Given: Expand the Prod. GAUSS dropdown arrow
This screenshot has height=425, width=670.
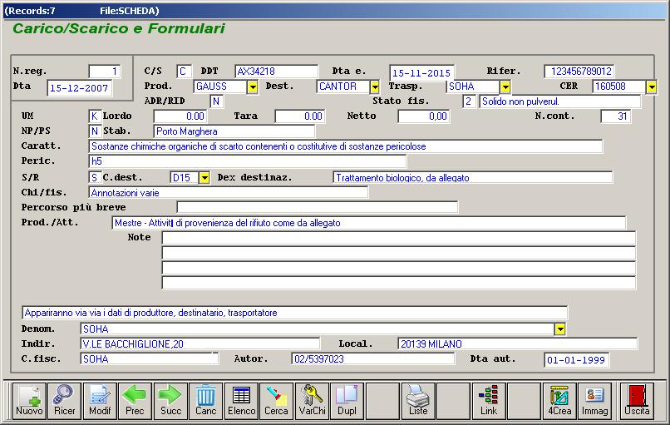Looking at the screenshot, I should point(253,86).
